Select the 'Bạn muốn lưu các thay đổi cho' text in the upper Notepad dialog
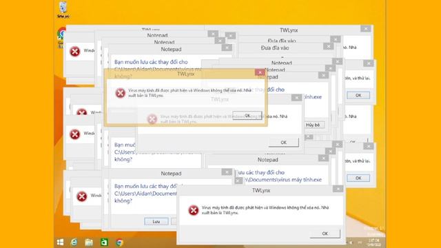The image size is (441, 248). tap(151, 62)
